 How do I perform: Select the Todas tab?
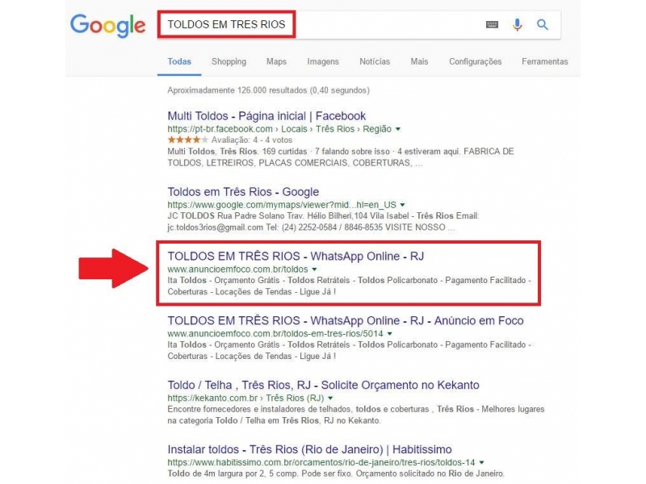[x=179, y=61]
